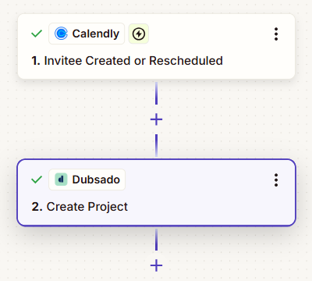Screen dimensions: 312x281
Task: Click the step number 2. label
Action: coord(37,207)
